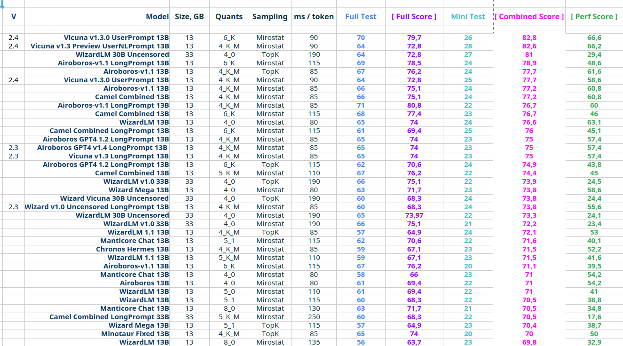Viewport: 623px width, 346px height.
Task: Click the Mini Test value "28"
Action: (468, 46)
